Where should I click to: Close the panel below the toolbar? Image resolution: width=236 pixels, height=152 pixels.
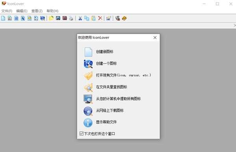click(235, 26)
